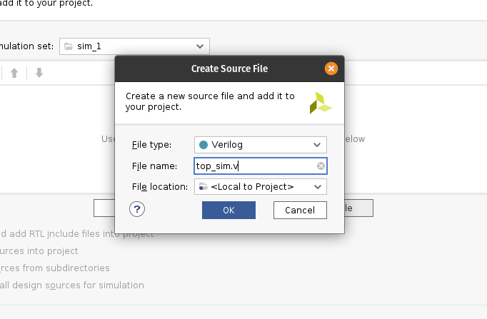The height and width of the screenshot is (319, 487).
Task: Click the move down arrow icon
Action: point(39,73)
